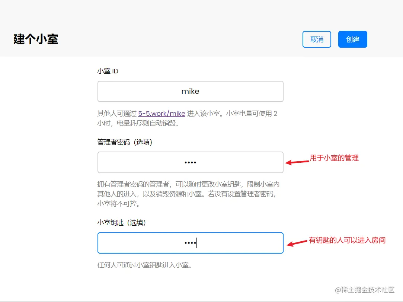Click the 小室 ID label
The height and width of the screenshot is (302, 403).
[x=108, y=71]
